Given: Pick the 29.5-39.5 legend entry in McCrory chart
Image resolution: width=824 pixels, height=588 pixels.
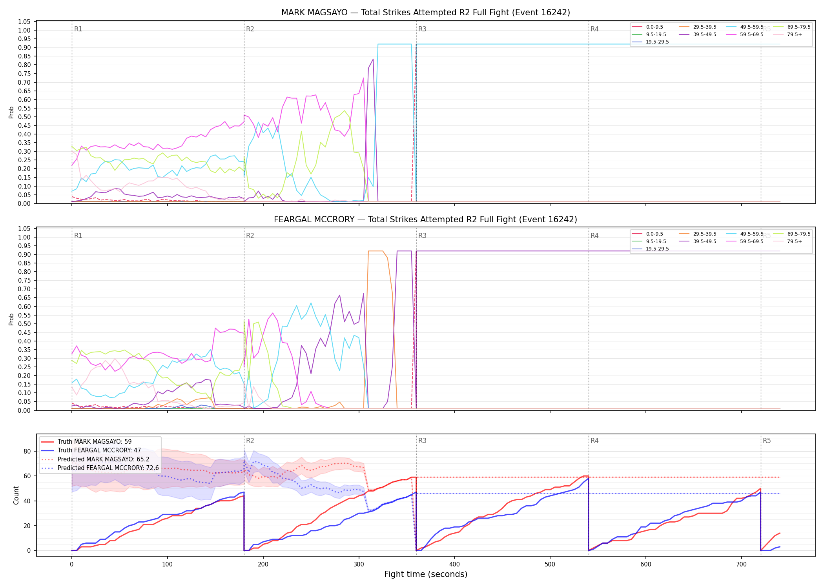Looking at the screenshot, I should tap(698, 234).
